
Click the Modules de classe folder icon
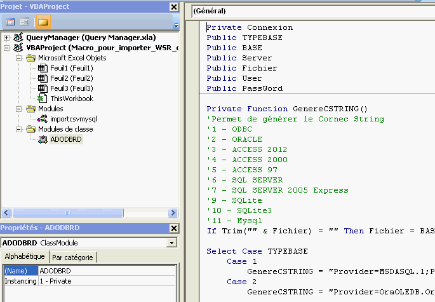pos(30,129)
